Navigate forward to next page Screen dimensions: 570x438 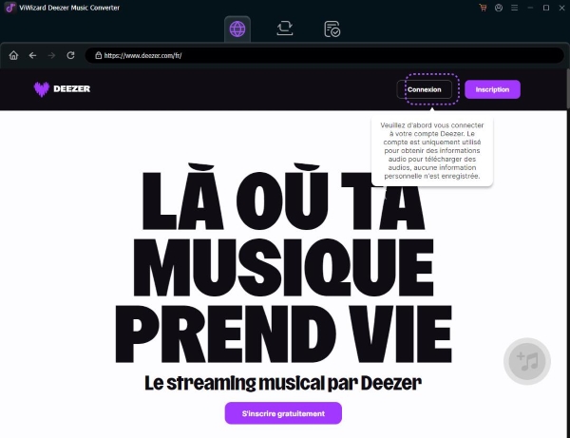[x=51, y=55]
